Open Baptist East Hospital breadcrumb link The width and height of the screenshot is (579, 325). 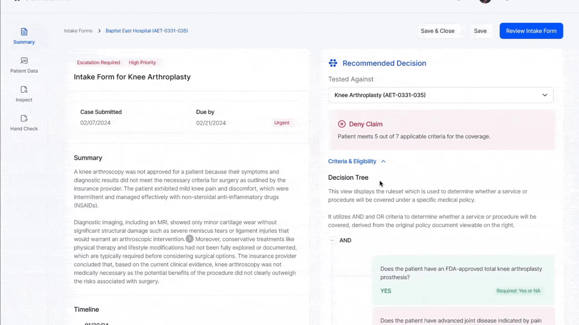tap(147, 31)
